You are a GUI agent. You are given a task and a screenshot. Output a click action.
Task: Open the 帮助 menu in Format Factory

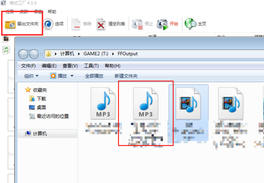coord(52,12)
